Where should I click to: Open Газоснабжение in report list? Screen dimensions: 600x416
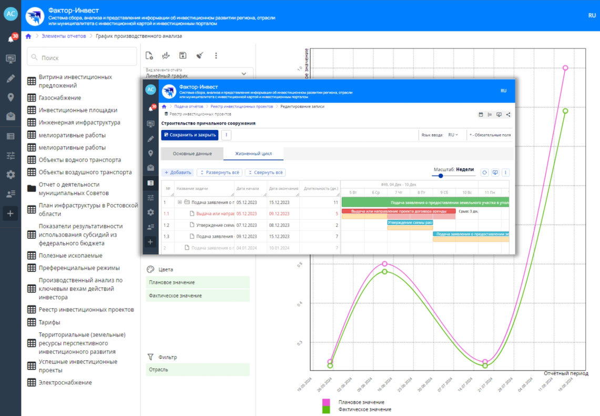[60, 98]
